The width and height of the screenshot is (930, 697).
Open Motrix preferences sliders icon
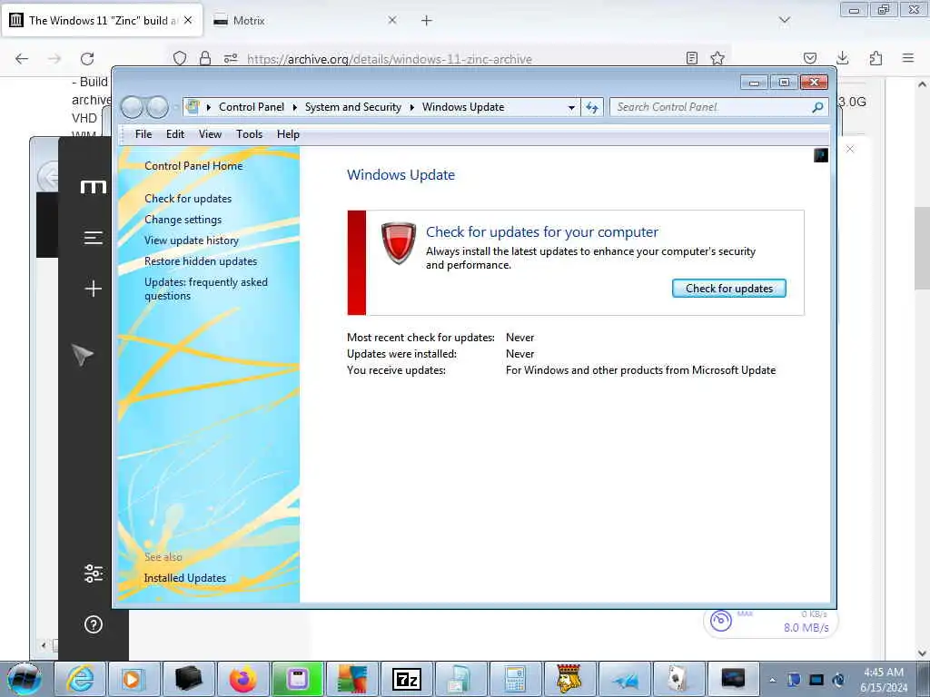pyautogui.click(x=94, y=574)
